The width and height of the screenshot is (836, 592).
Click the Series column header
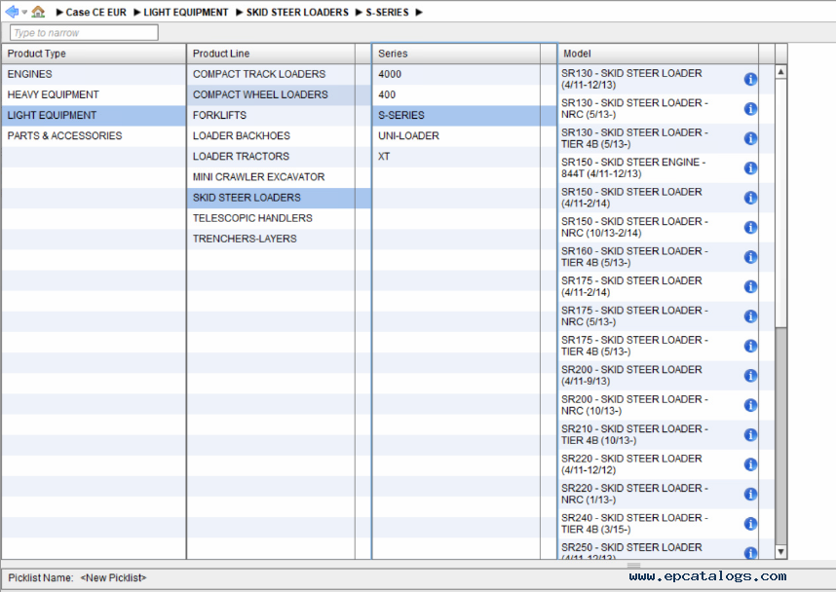(x=456, y=54)
